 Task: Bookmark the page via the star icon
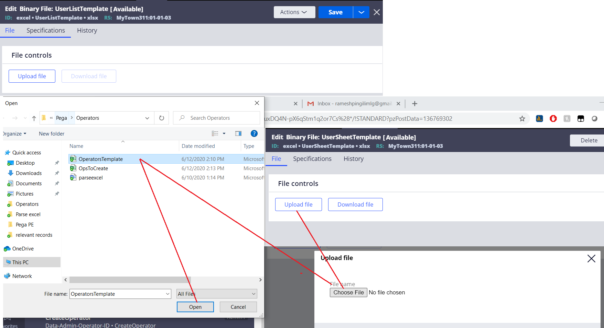pos(522,118)
